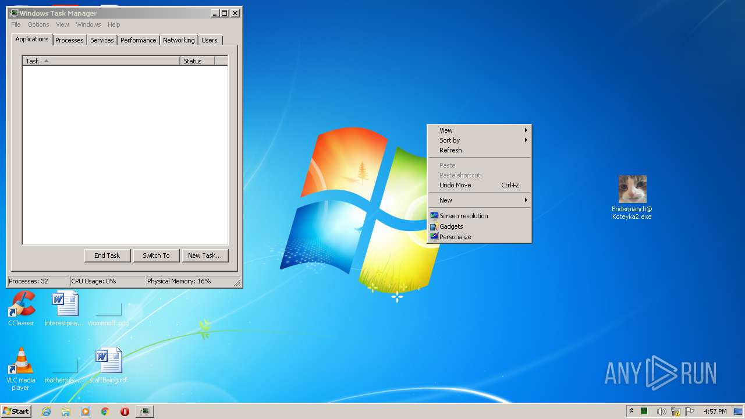This screenshot has width=745, height=419.
Task: Expand the New submenu in the context menu
Action: 479,200
